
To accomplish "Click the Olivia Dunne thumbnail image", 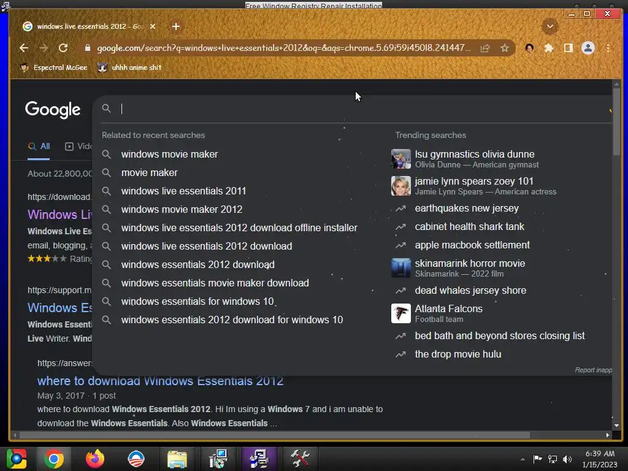I will [x=401, y=159].
